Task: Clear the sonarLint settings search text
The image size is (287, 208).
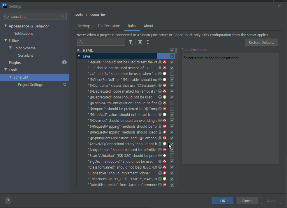Action: pyautogui.click(x=63, y=16)
